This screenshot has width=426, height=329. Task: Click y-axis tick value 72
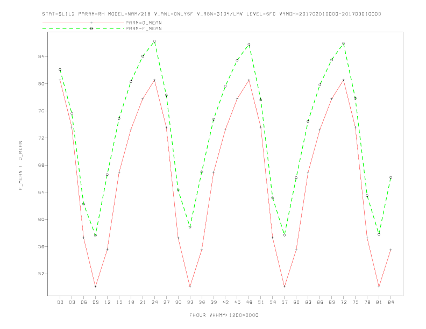(x=41, y=138)
